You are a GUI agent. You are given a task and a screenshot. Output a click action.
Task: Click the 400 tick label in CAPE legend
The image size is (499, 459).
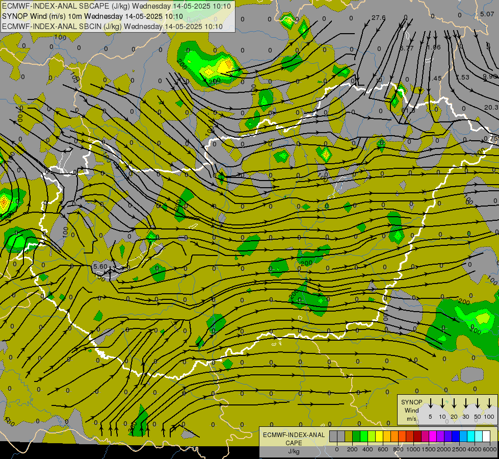pyautogui.click(x=367, y=449)
